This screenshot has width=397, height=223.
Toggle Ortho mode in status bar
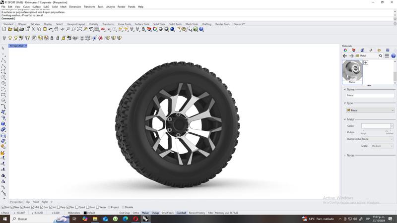coord(136,213)
